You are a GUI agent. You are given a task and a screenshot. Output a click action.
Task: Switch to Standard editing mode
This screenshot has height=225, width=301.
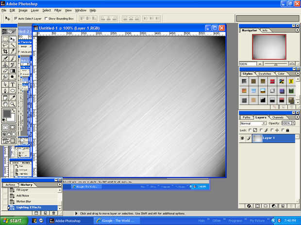tap(5, 127)
